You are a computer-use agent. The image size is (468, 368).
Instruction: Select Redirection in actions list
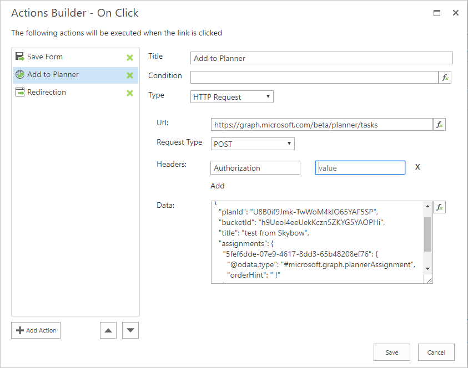point(47,93)
